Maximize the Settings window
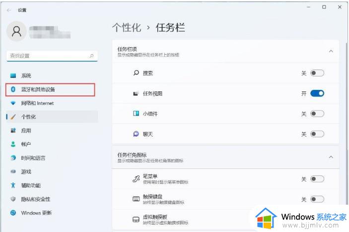The height and width of the screenshot is (232, 349). [x=324, y=7]
